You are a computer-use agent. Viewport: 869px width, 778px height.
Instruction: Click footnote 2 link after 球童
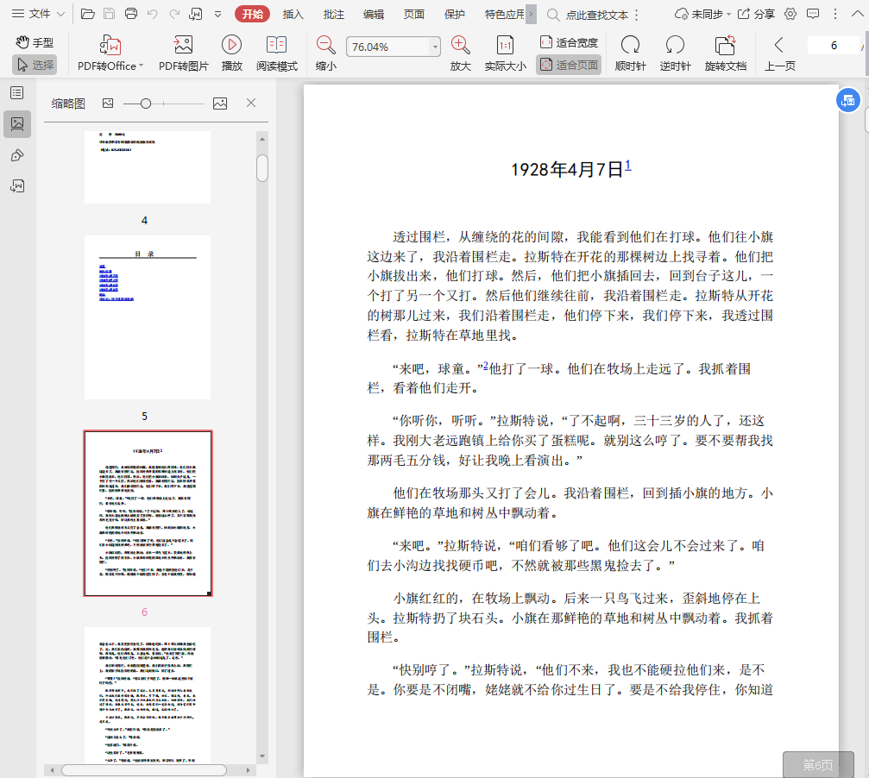click(486, 366)
